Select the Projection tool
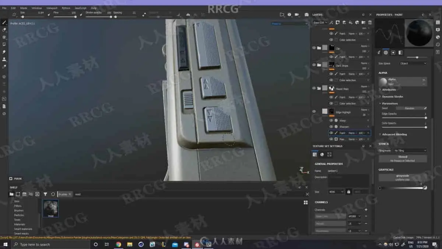This screenshot has width=442, height=249. coord(4,37)
